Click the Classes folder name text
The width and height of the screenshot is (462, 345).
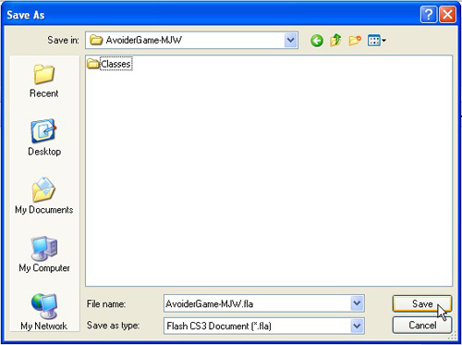click(115, 64)
